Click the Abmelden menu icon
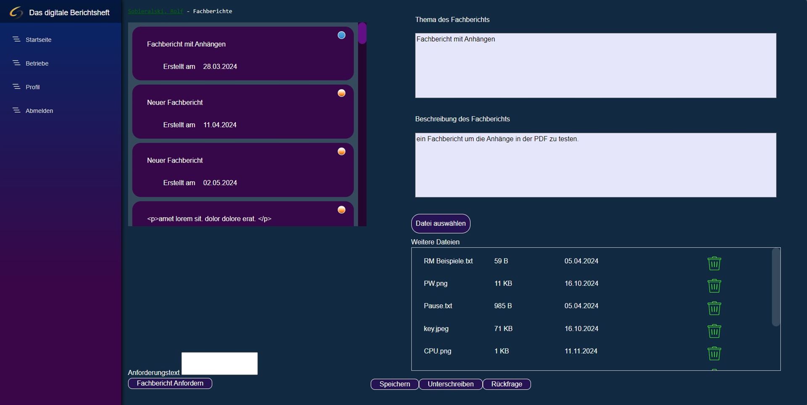Screen dimensions: 807x405 (16, 110)
